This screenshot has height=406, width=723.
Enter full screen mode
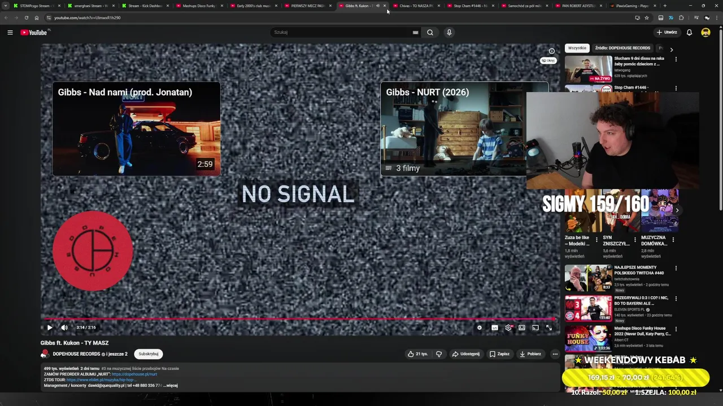pyautogui.click(x=549, y=328)
